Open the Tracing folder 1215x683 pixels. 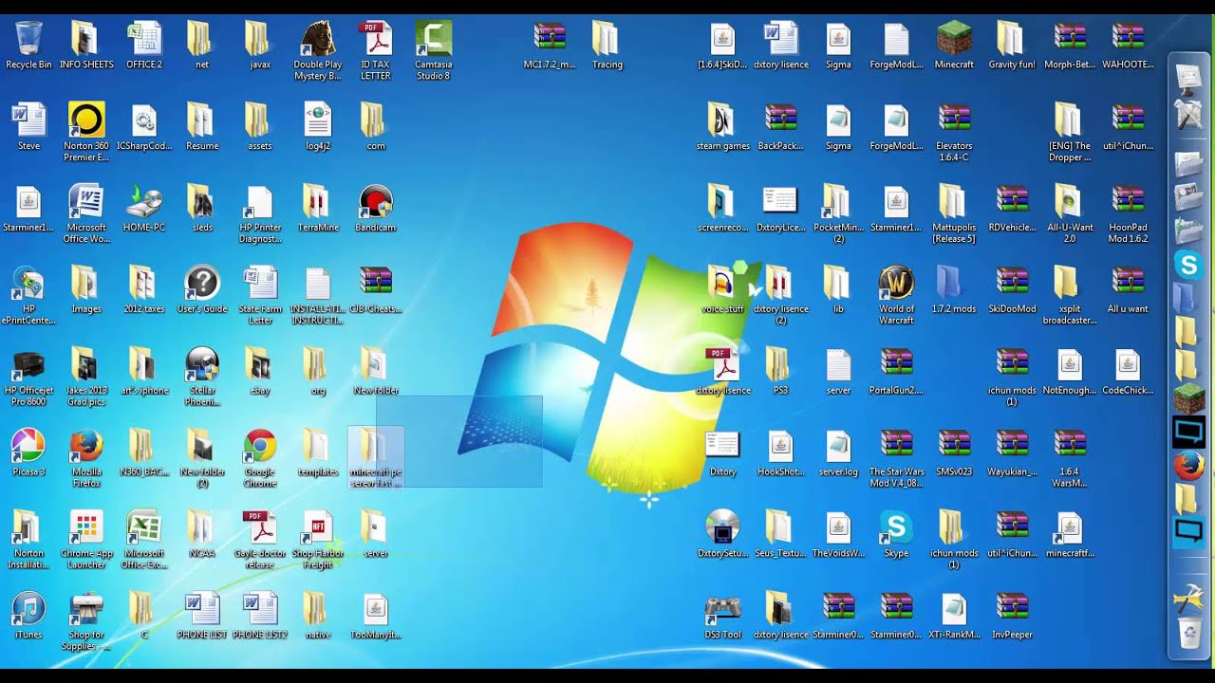607,46
